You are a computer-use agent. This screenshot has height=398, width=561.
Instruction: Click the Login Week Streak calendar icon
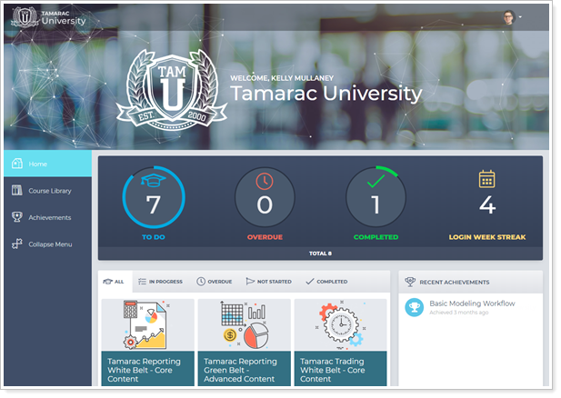[487, 179]
